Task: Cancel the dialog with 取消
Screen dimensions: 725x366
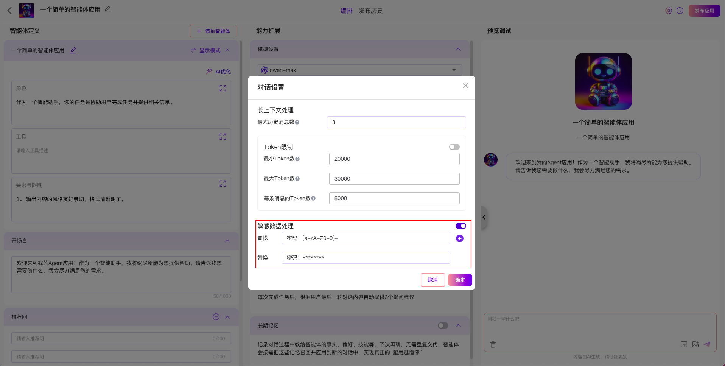Action: pyautogui.click(x=433, y=280)
